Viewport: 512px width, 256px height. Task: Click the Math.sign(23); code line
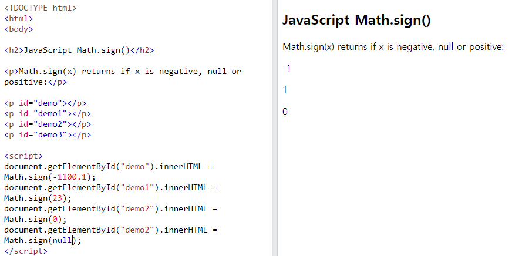point(38,198)
